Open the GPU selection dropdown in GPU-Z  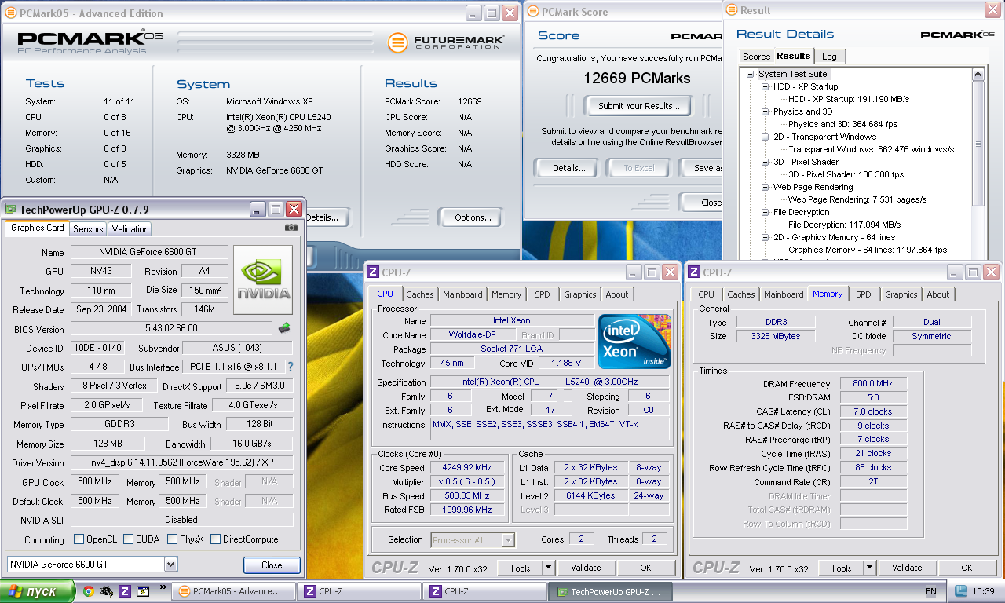(x=170, y=565)
